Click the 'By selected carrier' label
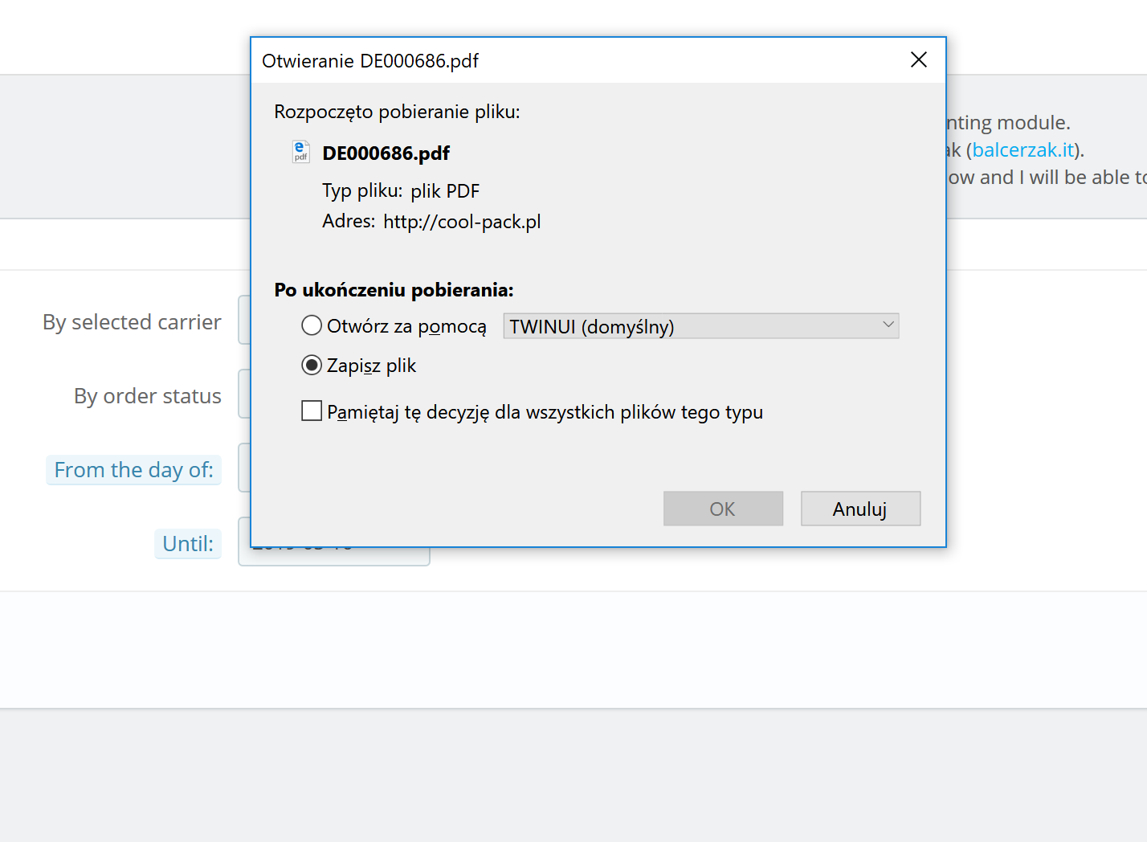 pos(132,322)
